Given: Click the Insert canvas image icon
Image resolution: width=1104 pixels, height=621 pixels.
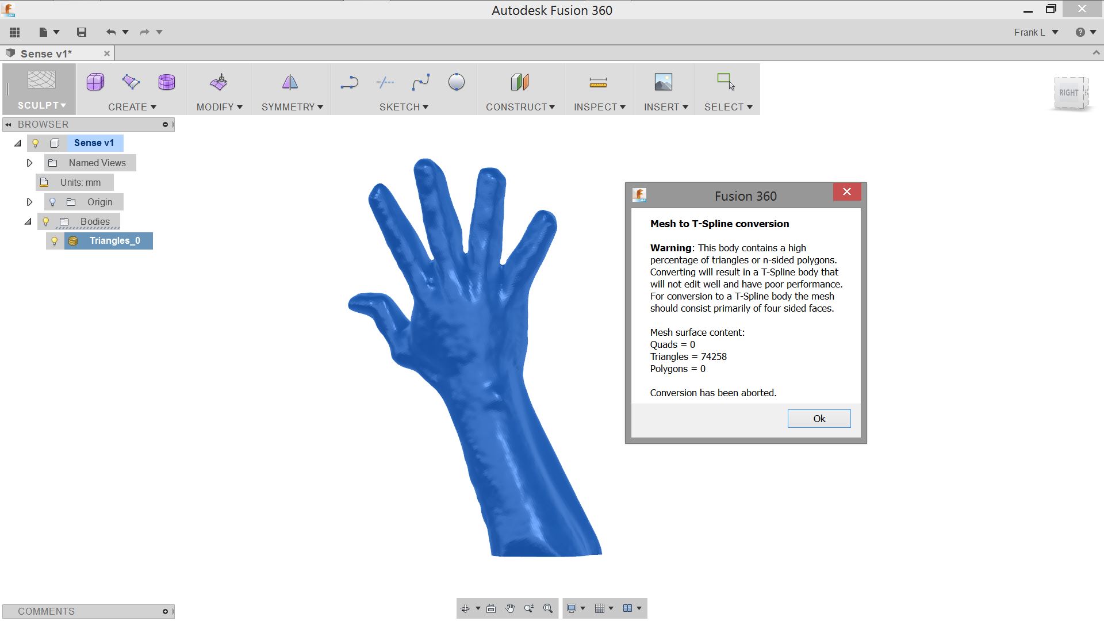Looking at the screenshot, I should (664, 82).
